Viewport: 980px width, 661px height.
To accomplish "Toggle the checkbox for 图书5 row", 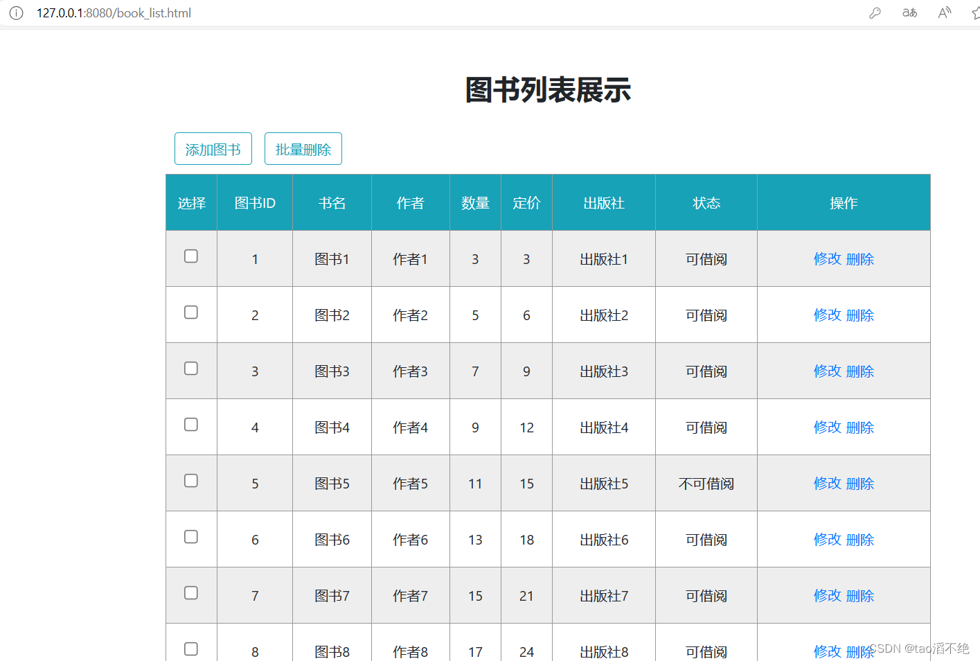I will 191,481.
